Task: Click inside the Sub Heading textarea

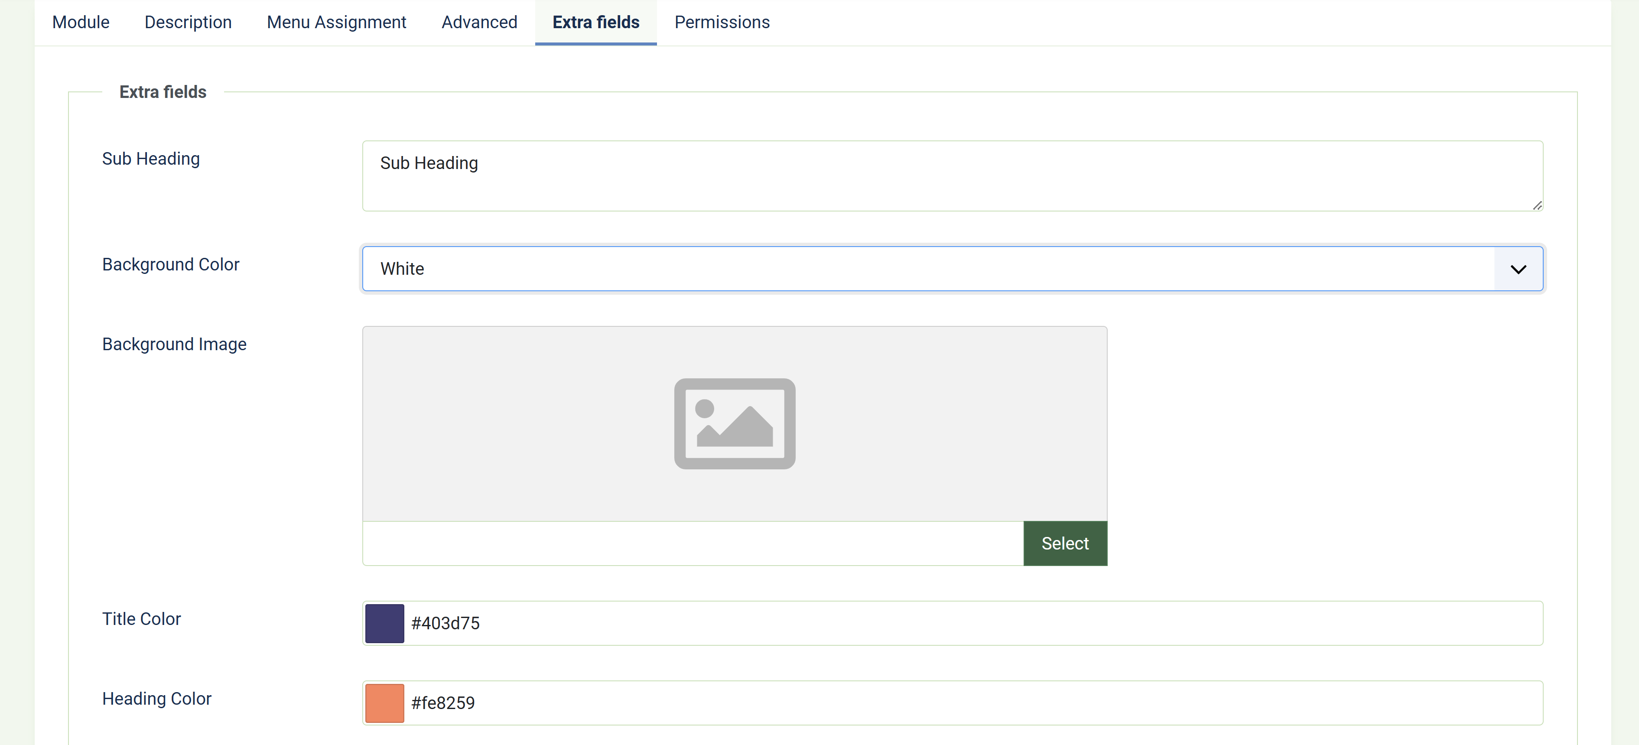Action: [x=953, y=176]
